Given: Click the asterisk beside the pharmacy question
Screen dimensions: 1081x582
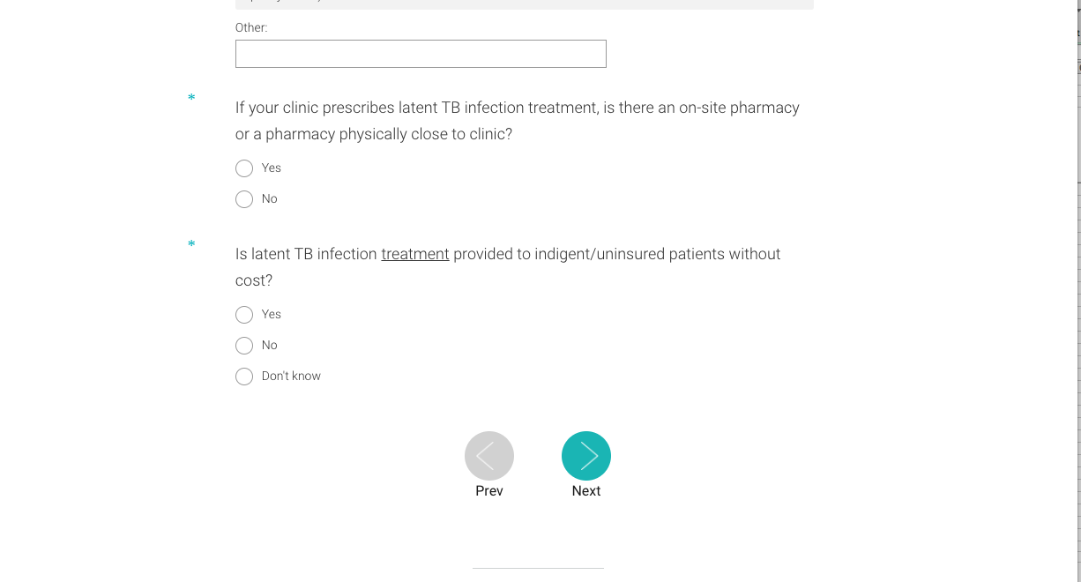Looking at the screenshot, I should coord(191,98).
